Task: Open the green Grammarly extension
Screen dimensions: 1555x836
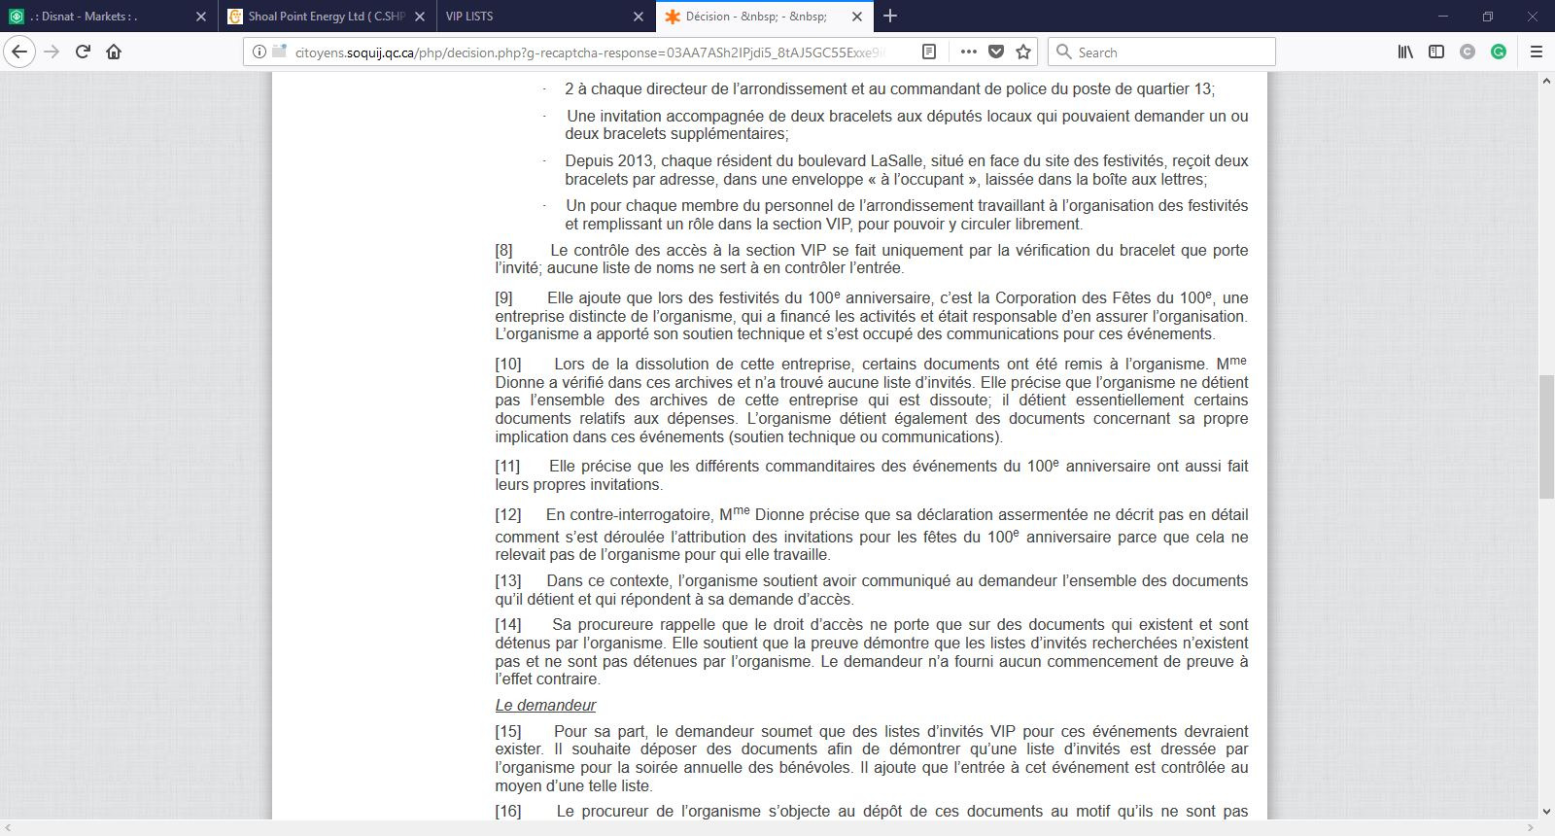Action: click(1499, 52)
